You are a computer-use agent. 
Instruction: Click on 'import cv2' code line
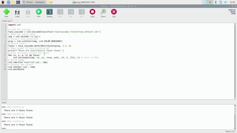[14, 25]
